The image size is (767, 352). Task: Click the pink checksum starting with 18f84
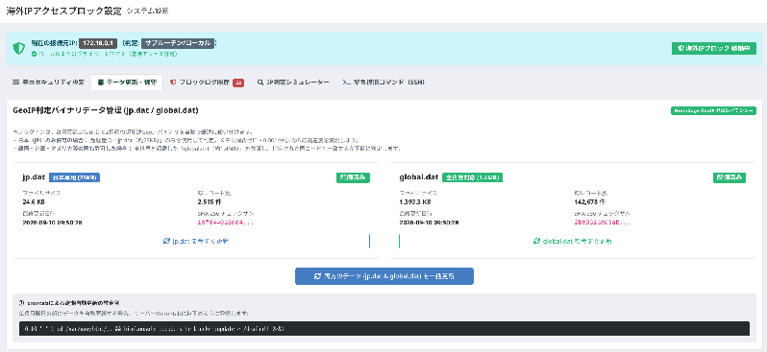pyautogui.click(x=226, y=223)
